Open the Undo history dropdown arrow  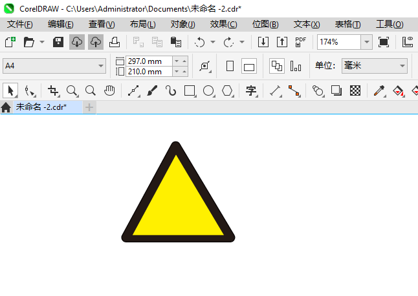click(x=213, y=42)
